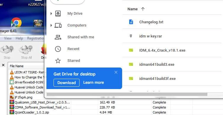223x115 pixels.
Task: Click the browser horizontal scrollbar
Action: point(127,94)
